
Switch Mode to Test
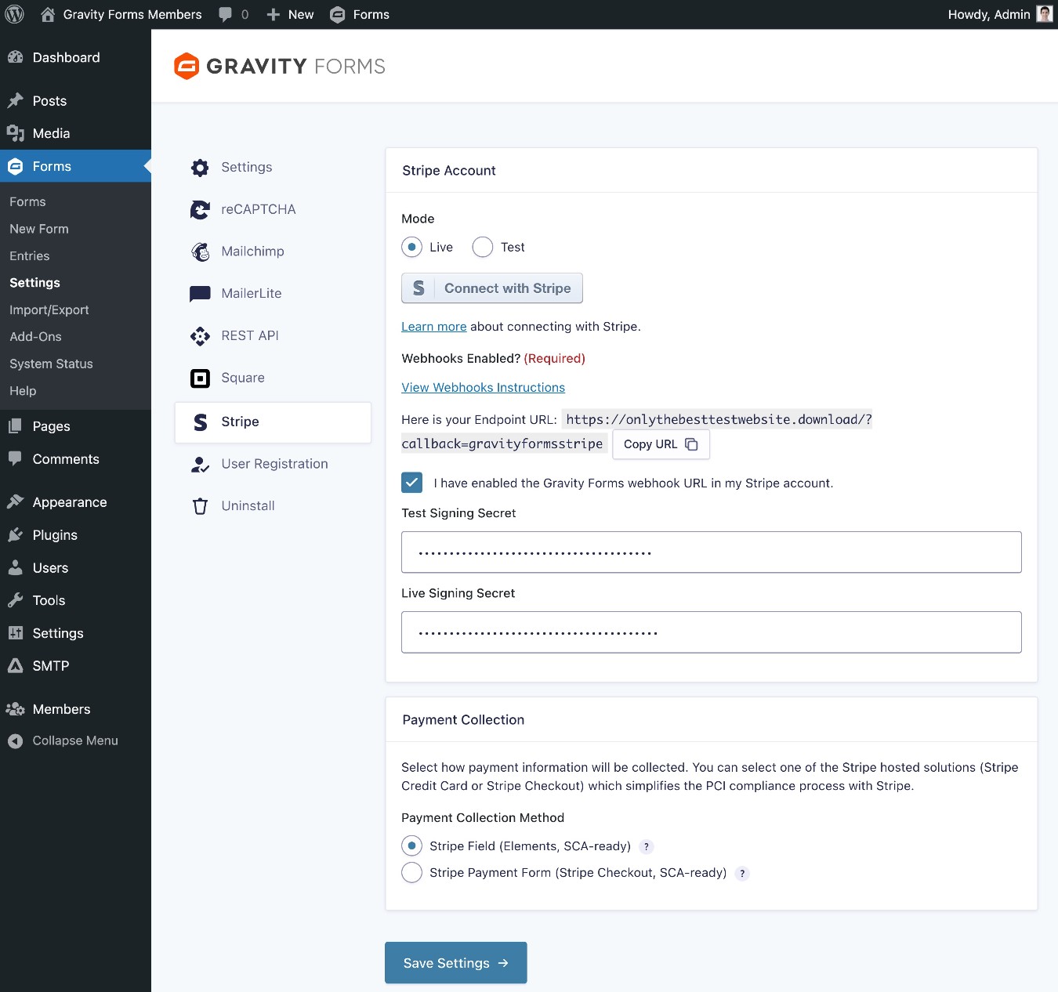483,247
